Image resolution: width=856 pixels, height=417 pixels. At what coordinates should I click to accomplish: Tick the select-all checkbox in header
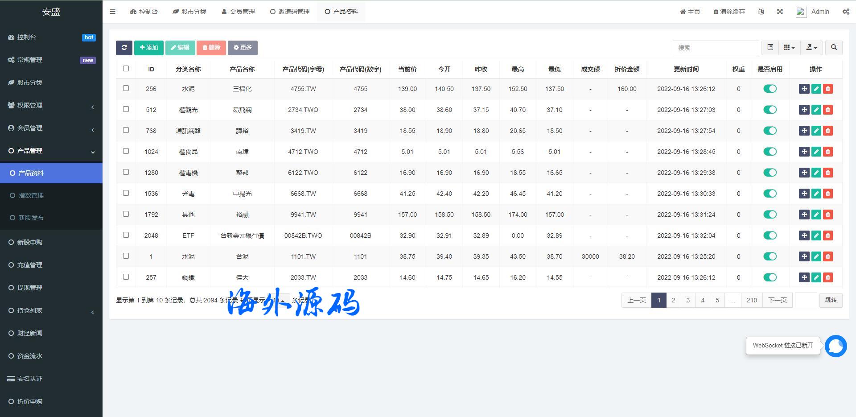(126, 69)
